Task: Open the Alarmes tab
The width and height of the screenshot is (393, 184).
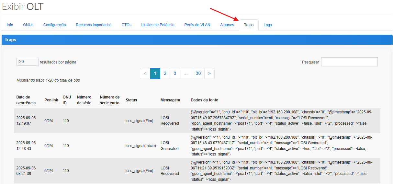Action: (227, 25)
